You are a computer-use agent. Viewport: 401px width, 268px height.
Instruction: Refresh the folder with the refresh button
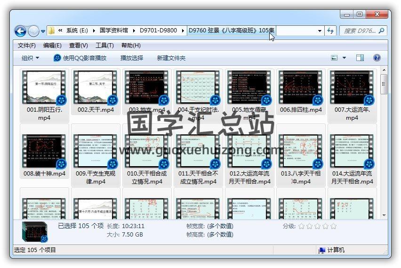click(x=330, y=31)
